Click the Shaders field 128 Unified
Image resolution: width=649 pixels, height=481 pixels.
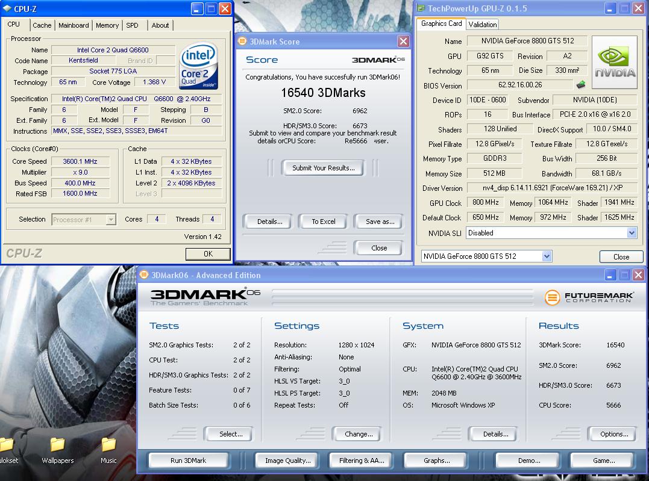pos(500,129)
